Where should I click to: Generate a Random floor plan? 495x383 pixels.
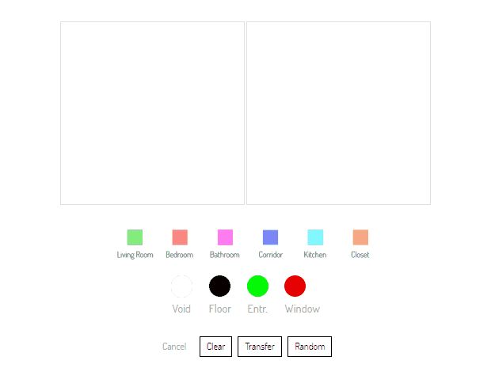pyautogui.click(x=310, y=347)
